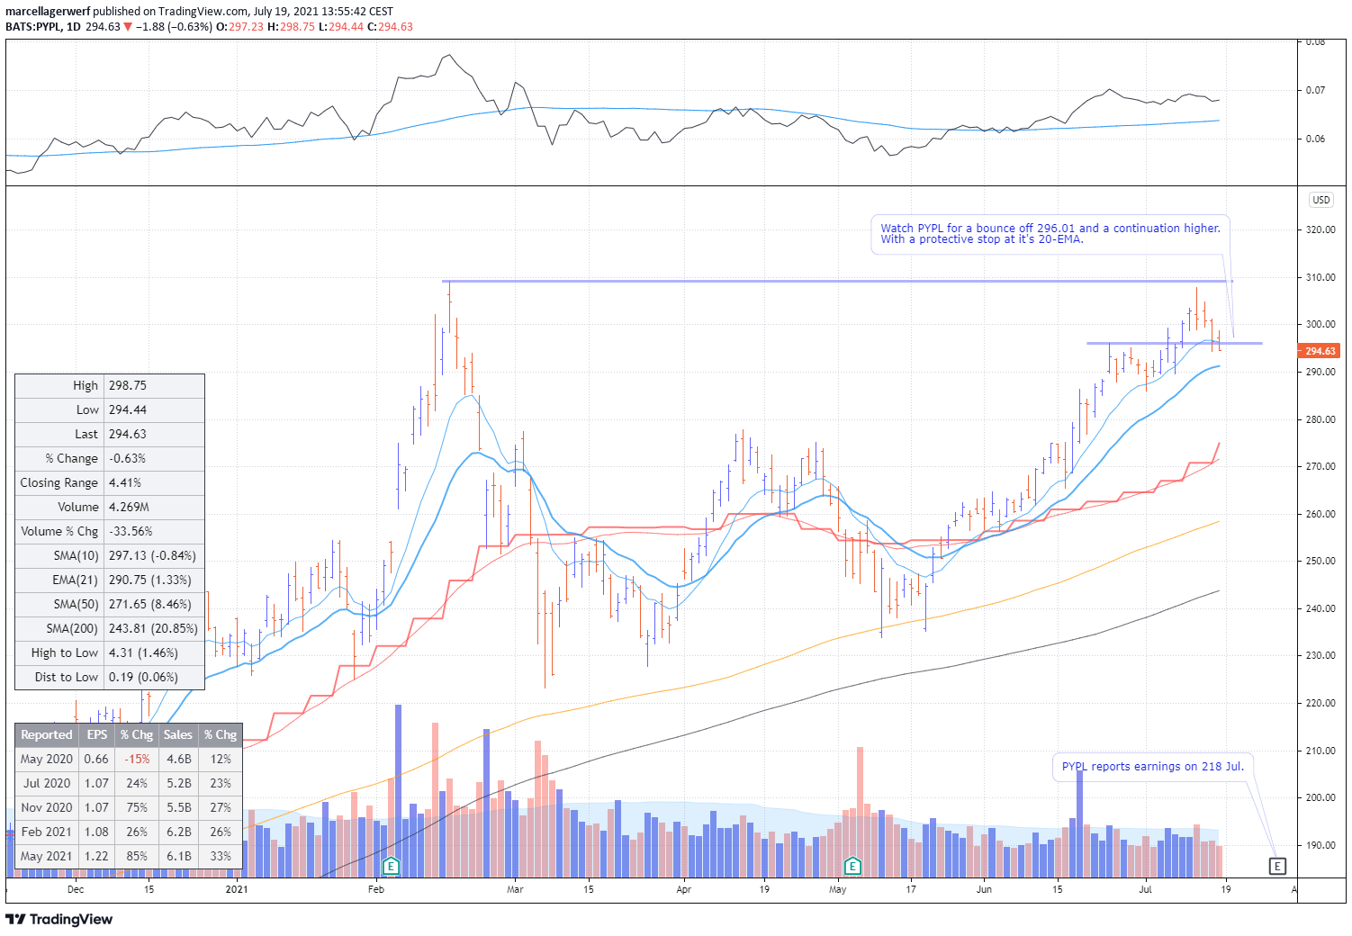
Task: Select the 'PYPL reports earnings' annotation
Action: 1152,767
